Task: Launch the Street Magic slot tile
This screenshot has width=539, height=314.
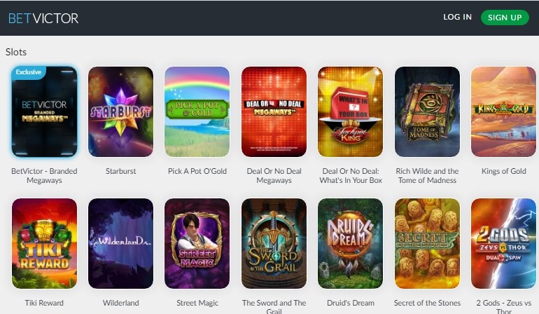Action: coord(197,243)
